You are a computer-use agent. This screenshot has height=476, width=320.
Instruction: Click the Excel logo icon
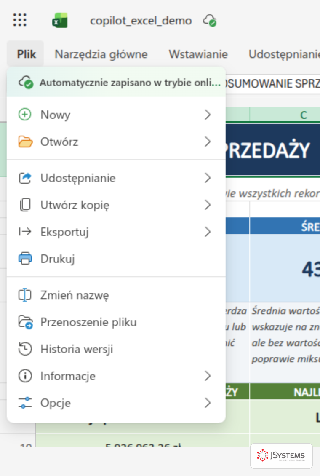[60, 20]
